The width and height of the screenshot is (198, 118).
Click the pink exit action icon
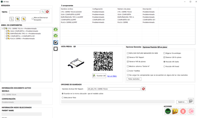pyautogui.click(x=191, y=111)
